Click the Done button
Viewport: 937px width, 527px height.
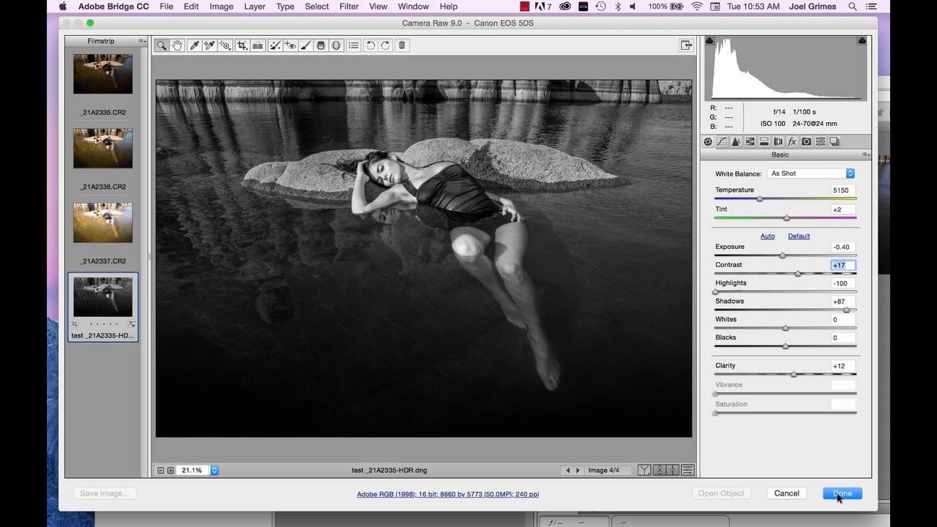pos(843,493)
